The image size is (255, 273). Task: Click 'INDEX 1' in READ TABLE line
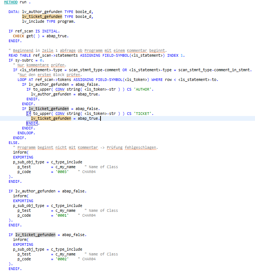tap(175, 56)
